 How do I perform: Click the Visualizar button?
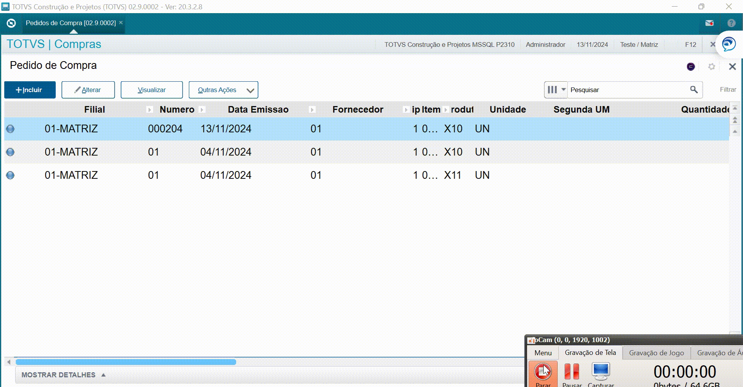click(x=152, y=90)
